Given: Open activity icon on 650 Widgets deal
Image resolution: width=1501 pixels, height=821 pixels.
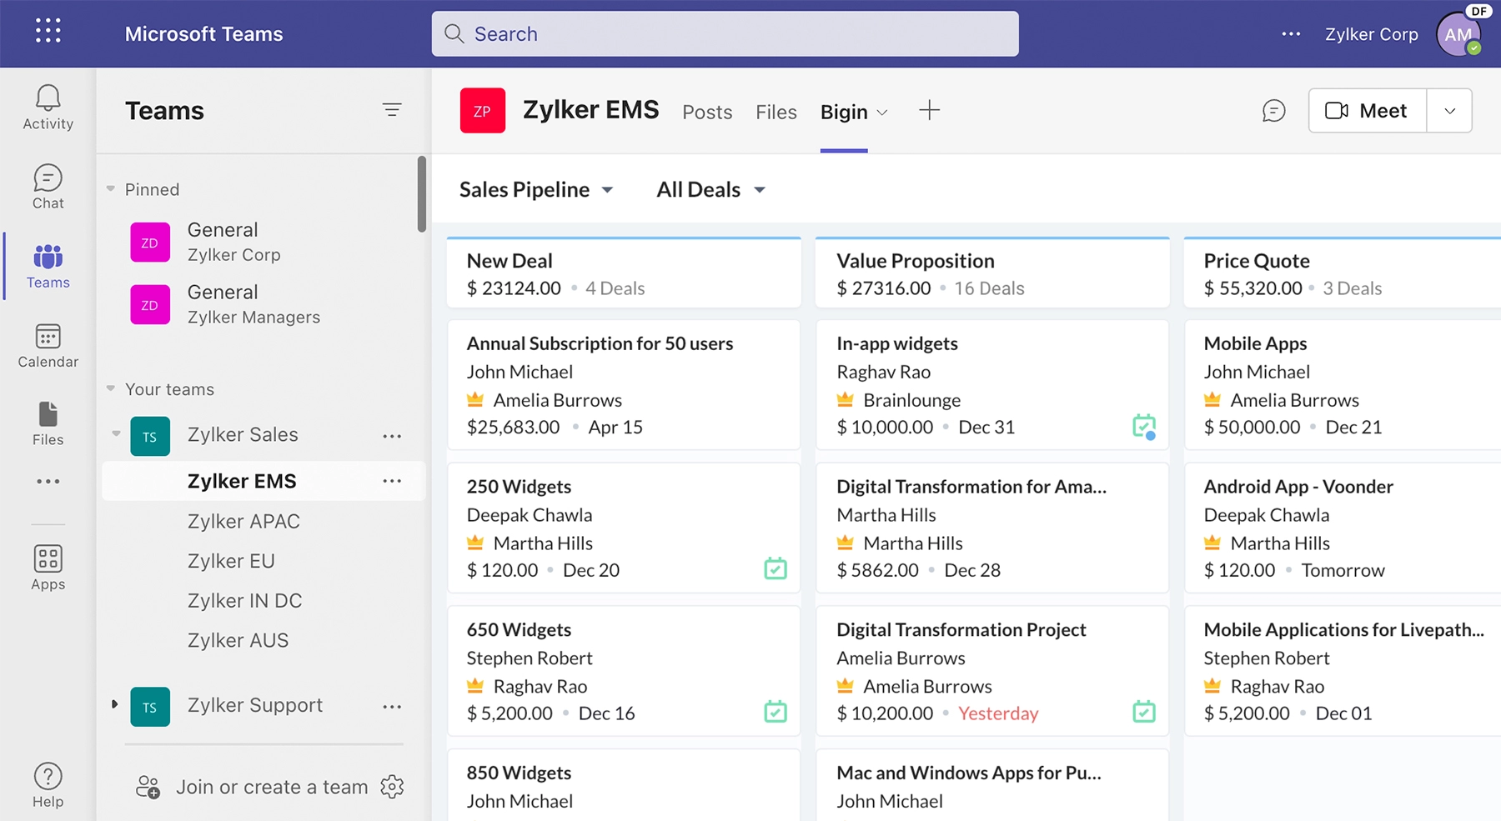Looking at the screenshot, I should (x=776, y=712).
